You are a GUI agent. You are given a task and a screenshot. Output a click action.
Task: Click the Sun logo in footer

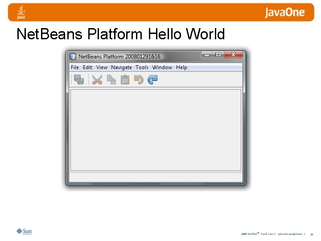coord(24,231)
